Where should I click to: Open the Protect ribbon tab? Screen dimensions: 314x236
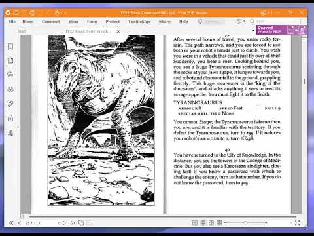[x=113, y=22]
